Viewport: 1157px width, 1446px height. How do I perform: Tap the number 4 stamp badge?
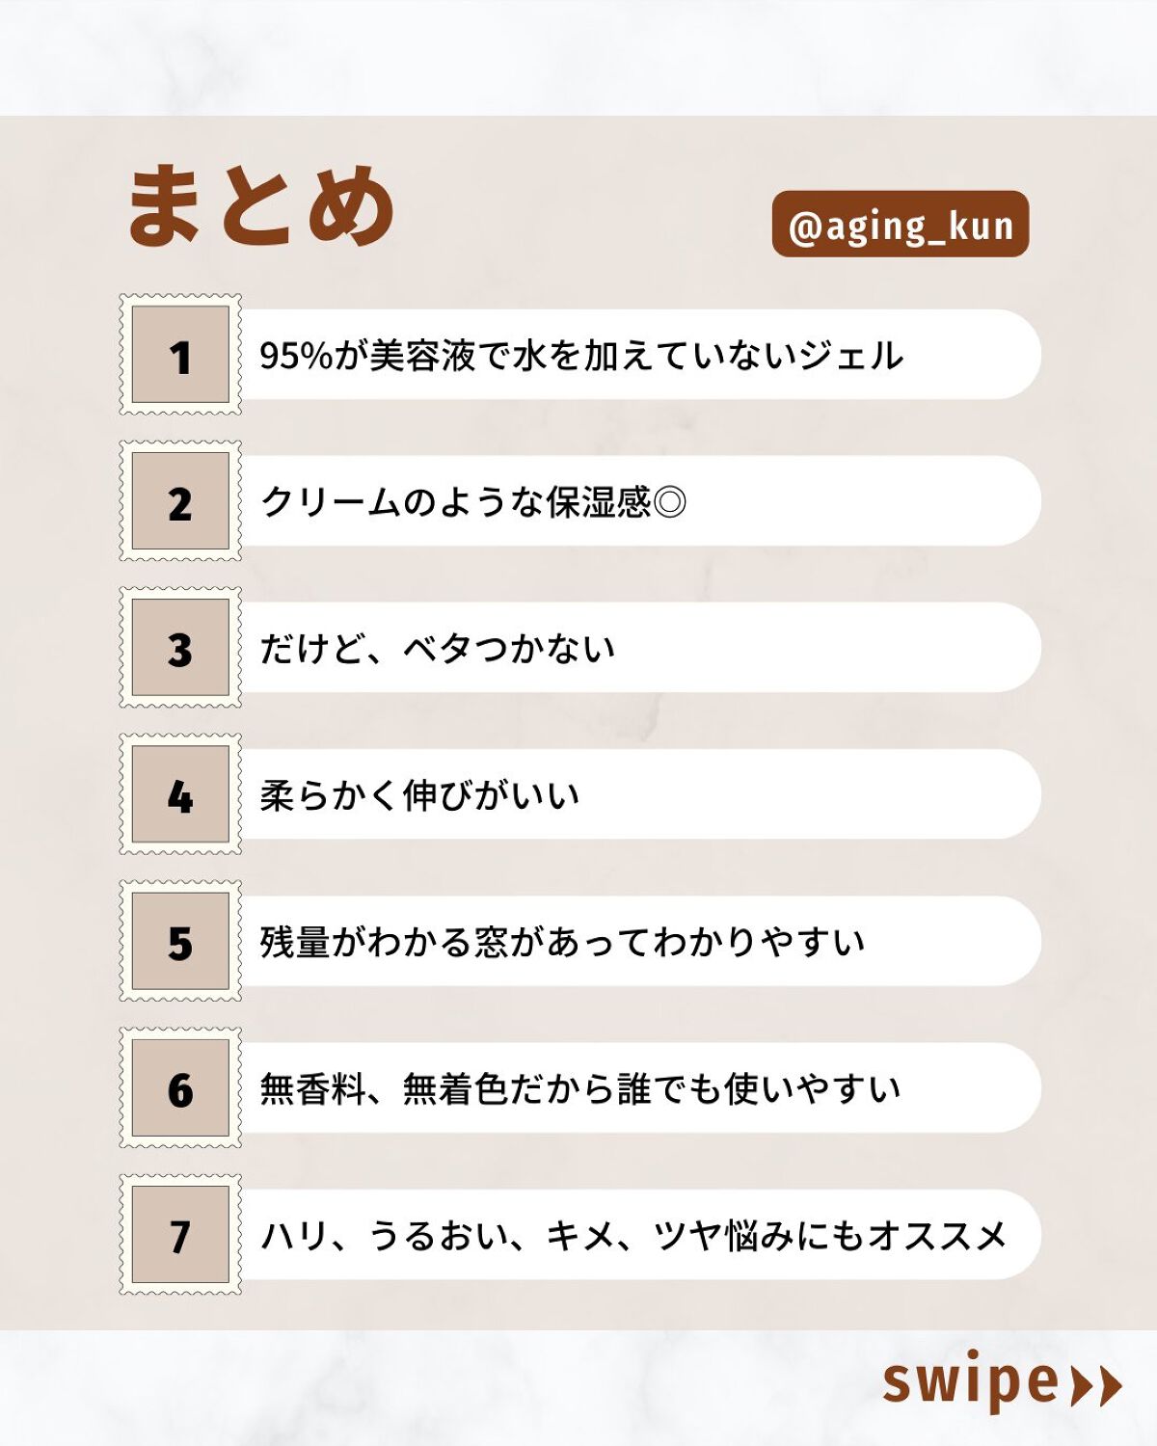pos(180,794)
